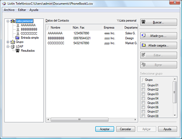Image resolution: width=182 pixels, height=139 pixels.
Task: Check the Grupo02 checkbox
Action: click(x=143, y=89)
